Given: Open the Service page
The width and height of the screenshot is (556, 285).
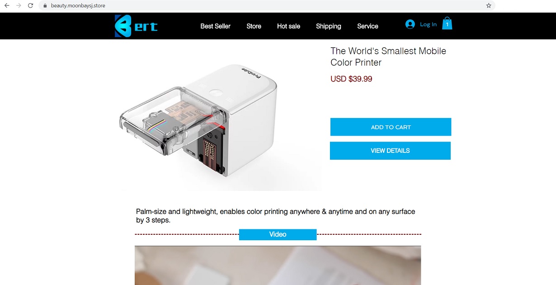Looking at the screenshot, I should (368, 26).
